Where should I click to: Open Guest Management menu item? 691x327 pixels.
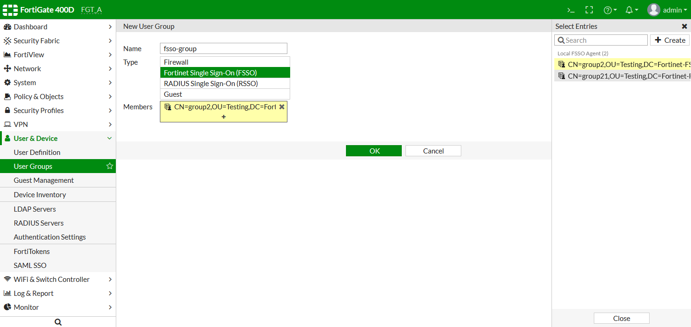pos(58,180)
